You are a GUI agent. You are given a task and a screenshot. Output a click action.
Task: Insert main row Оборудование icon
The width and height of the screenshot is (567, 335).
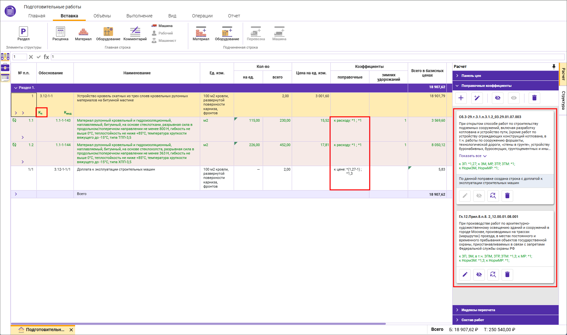(108, 34)
